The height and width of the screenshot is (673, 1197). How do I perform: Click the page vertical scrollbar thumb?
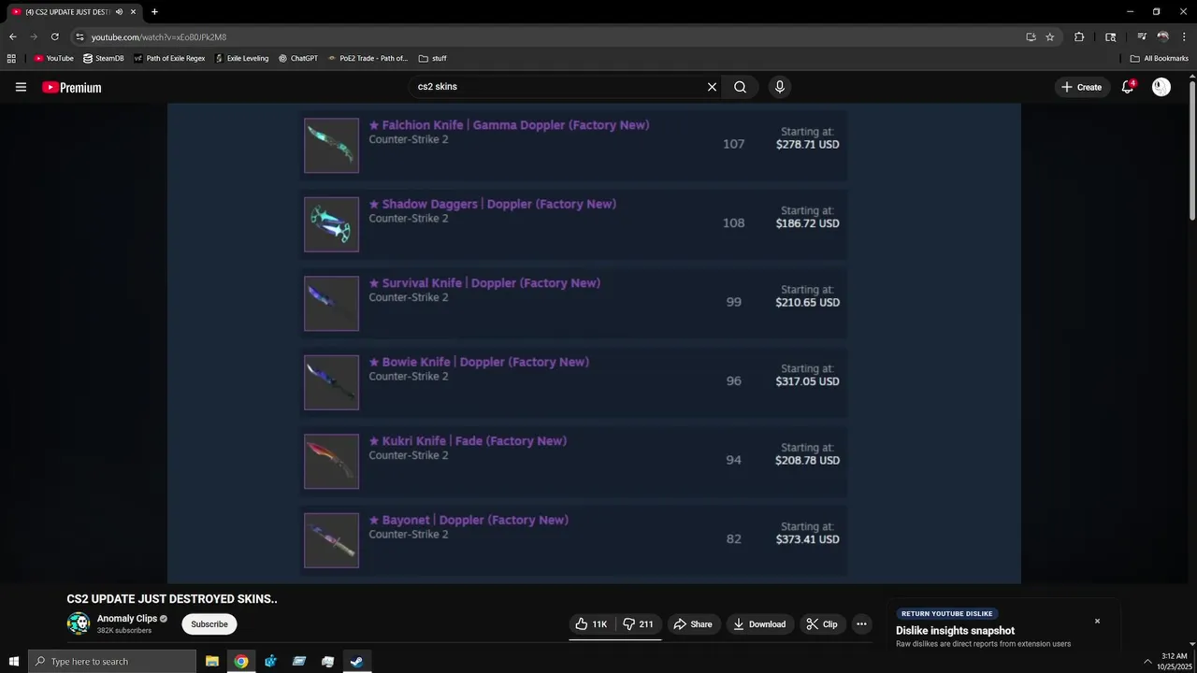point(1192,150)
